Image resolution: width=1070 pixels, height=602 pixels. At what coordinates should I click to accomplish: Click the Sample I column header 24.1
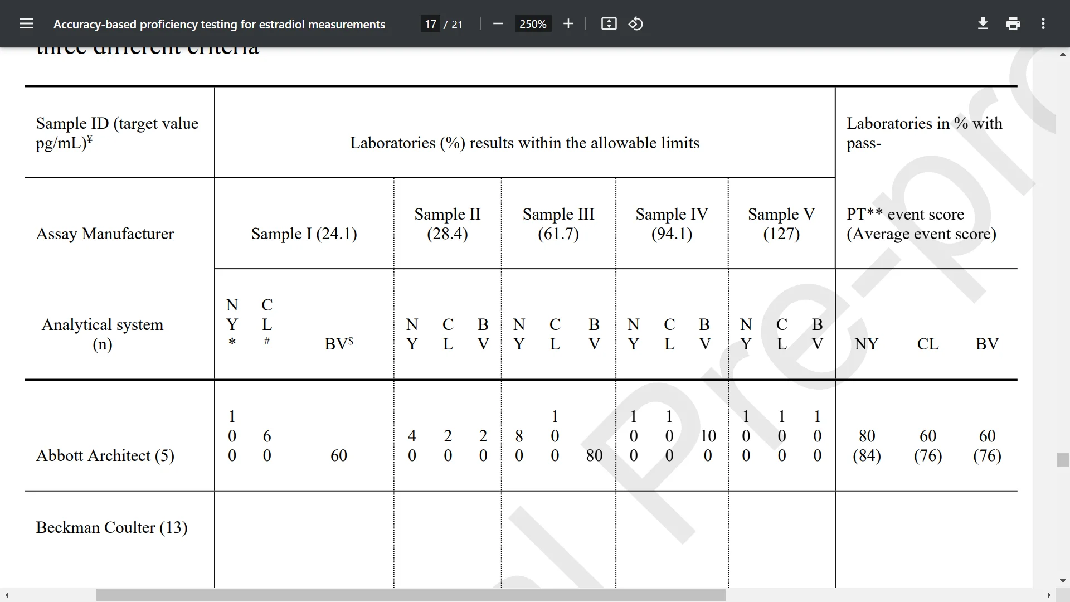point(304,233)
